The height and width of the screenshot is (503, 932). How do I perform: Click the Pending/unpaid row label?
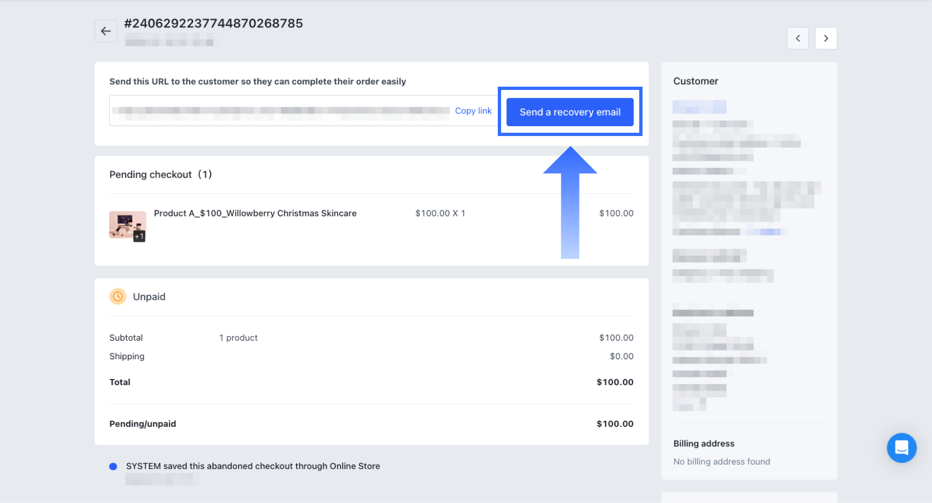click(x=143, y=424)
